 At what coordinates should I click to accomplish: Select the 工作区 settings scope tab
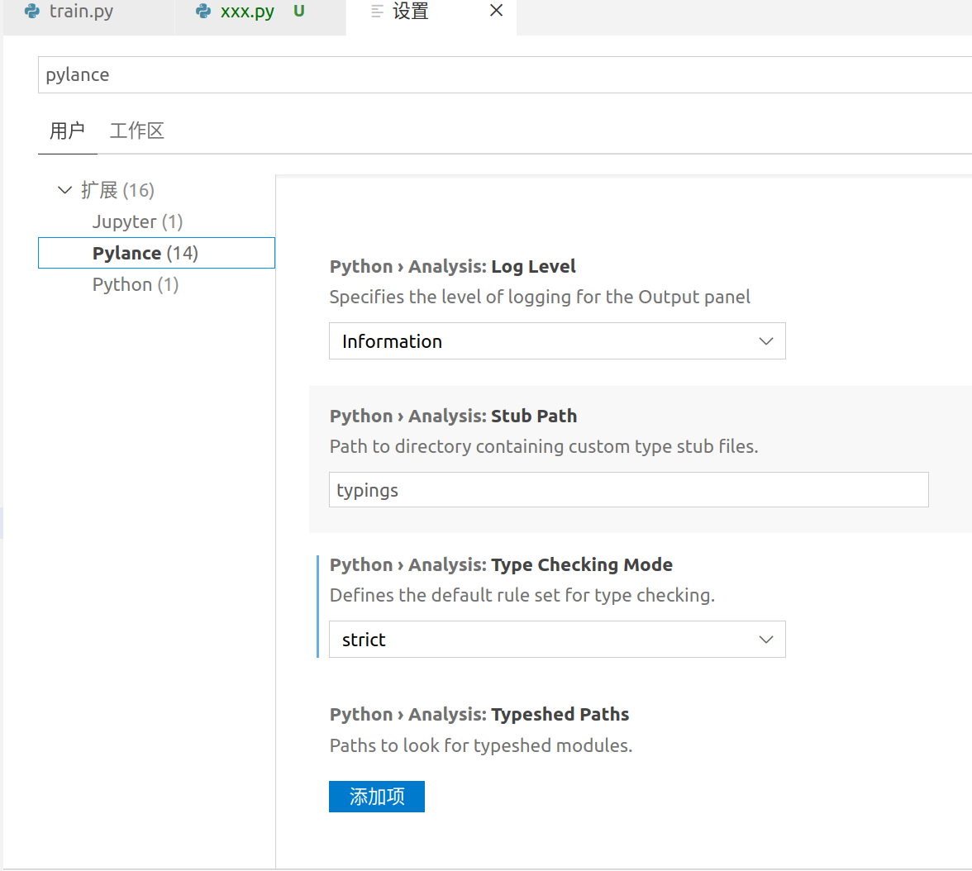point(137,131)
